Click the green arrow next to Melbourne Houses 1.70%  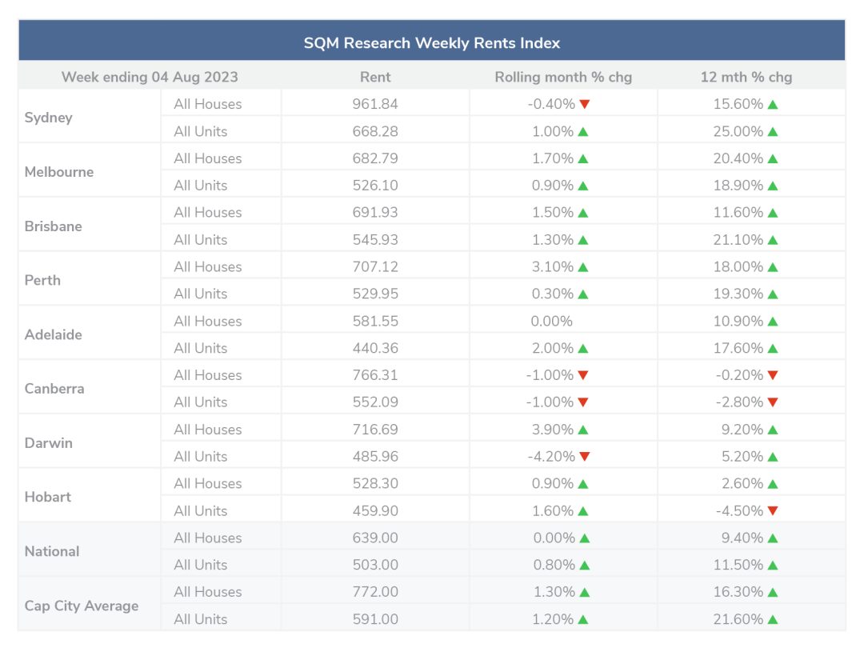click(583, 158)
